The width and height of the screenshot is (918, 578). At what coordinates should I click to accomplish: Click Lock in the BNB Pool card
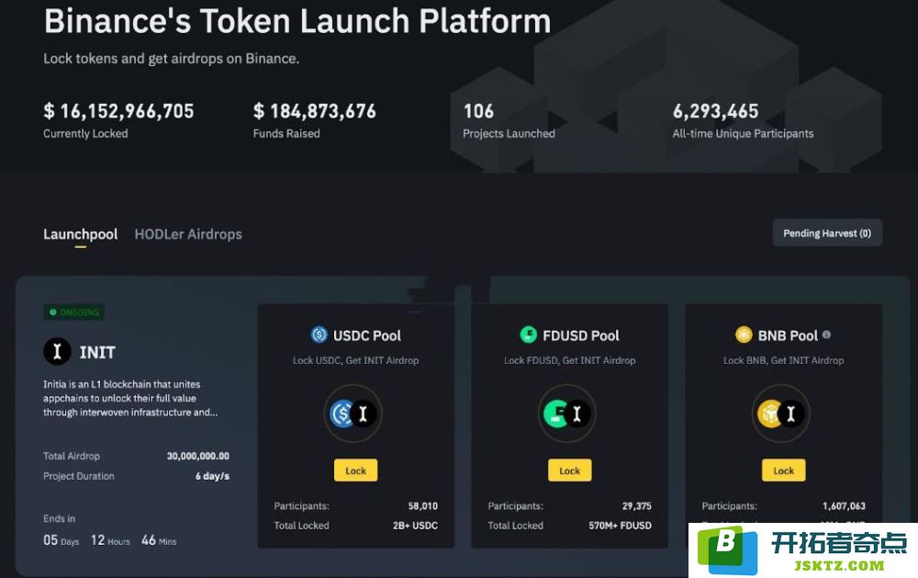pos(783,470)
